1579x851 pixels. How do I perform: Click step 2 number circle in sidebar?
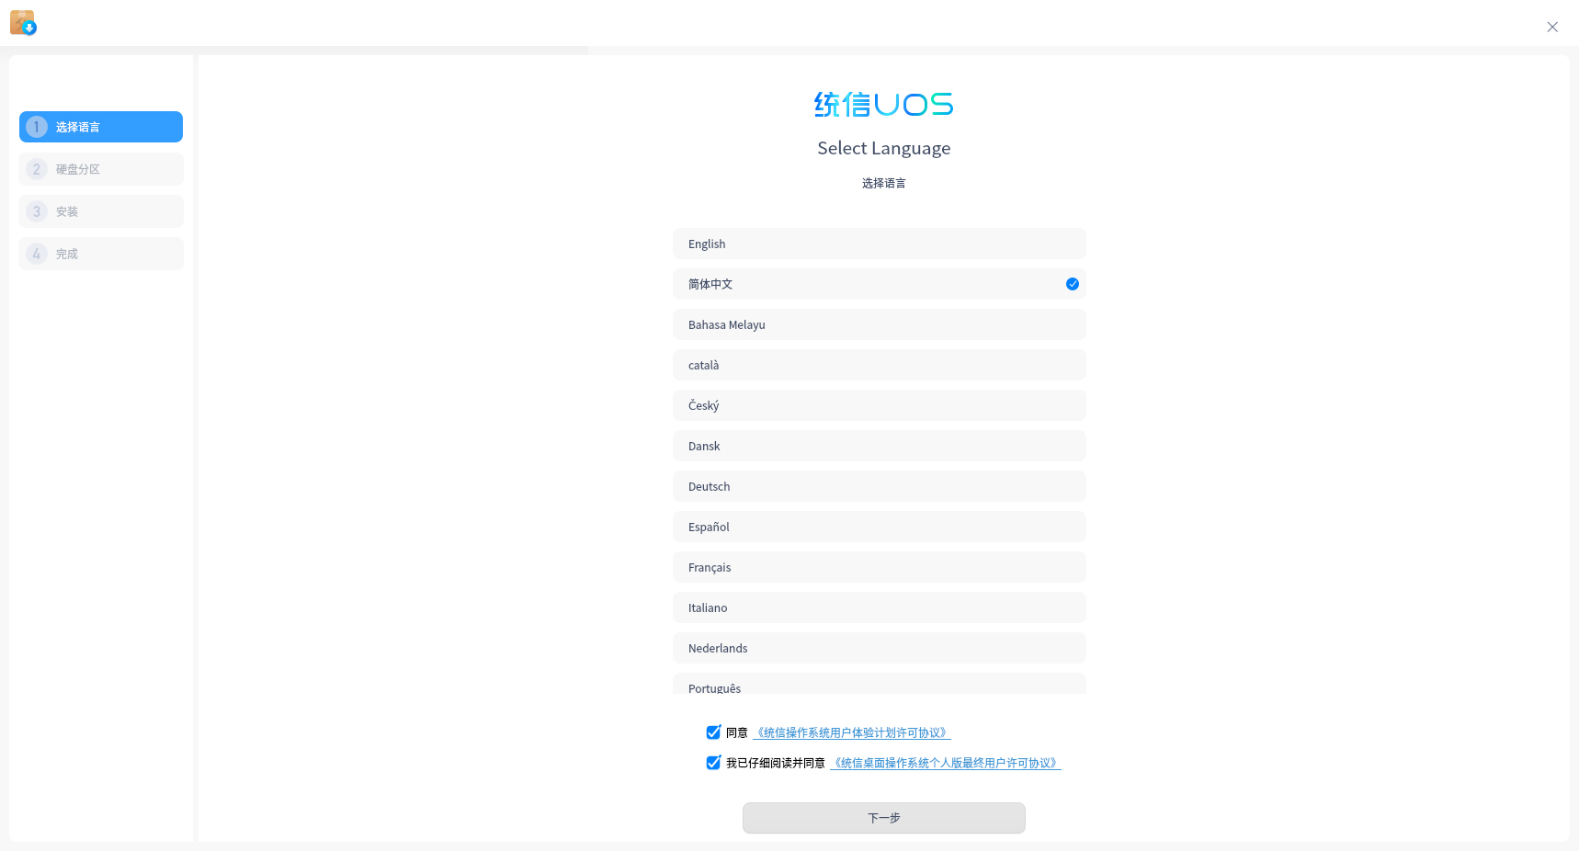pos(37,169)
